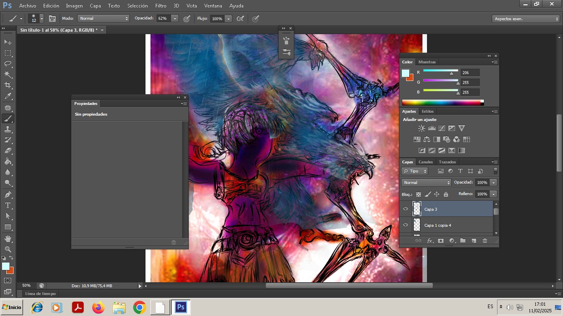Image resolution: width=563 pixels, height=316 pixels.
Task: Toggle layer filtering switch
Action: 495,171
